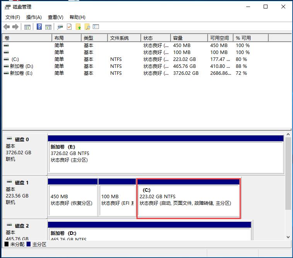Maximize the 磁盘管理 window
Screen dimensions: 293x258
pos(265,7)
